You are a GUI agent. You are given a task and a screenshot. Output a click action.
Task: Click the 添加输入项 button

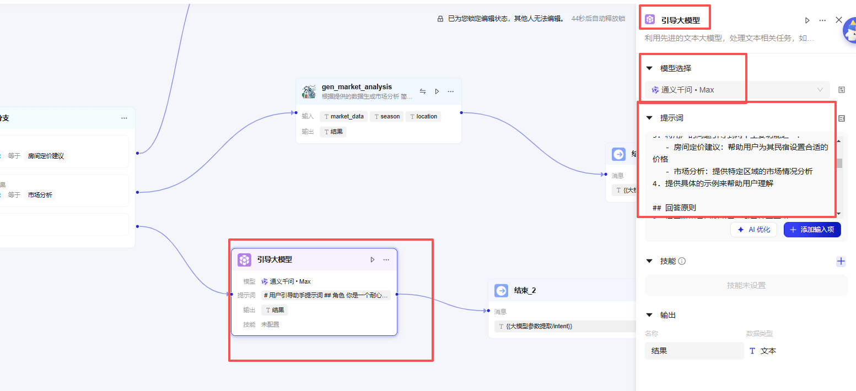(x=812, y=230)
